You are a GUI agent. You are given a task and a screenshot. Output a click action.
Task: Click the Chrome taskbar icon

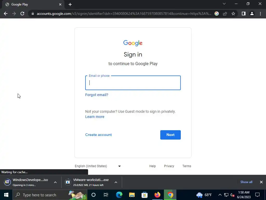click(170, 195)
